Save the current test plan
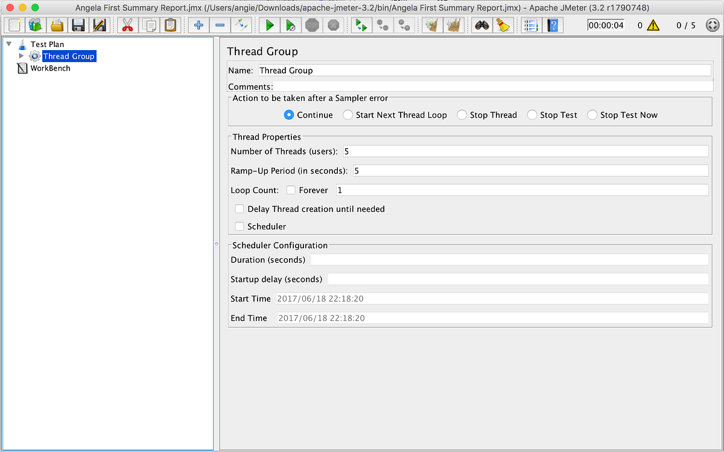Image resolution: width=724 pixels, height=452 pixels. (79, 25)
